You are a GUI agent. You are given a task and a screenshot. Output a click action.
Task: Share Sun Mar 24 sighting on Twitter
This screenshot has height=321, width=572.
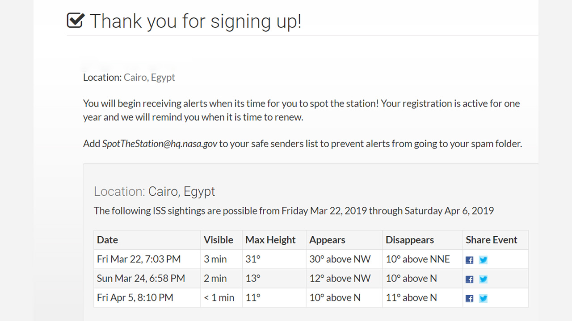(x=483, y=280)
